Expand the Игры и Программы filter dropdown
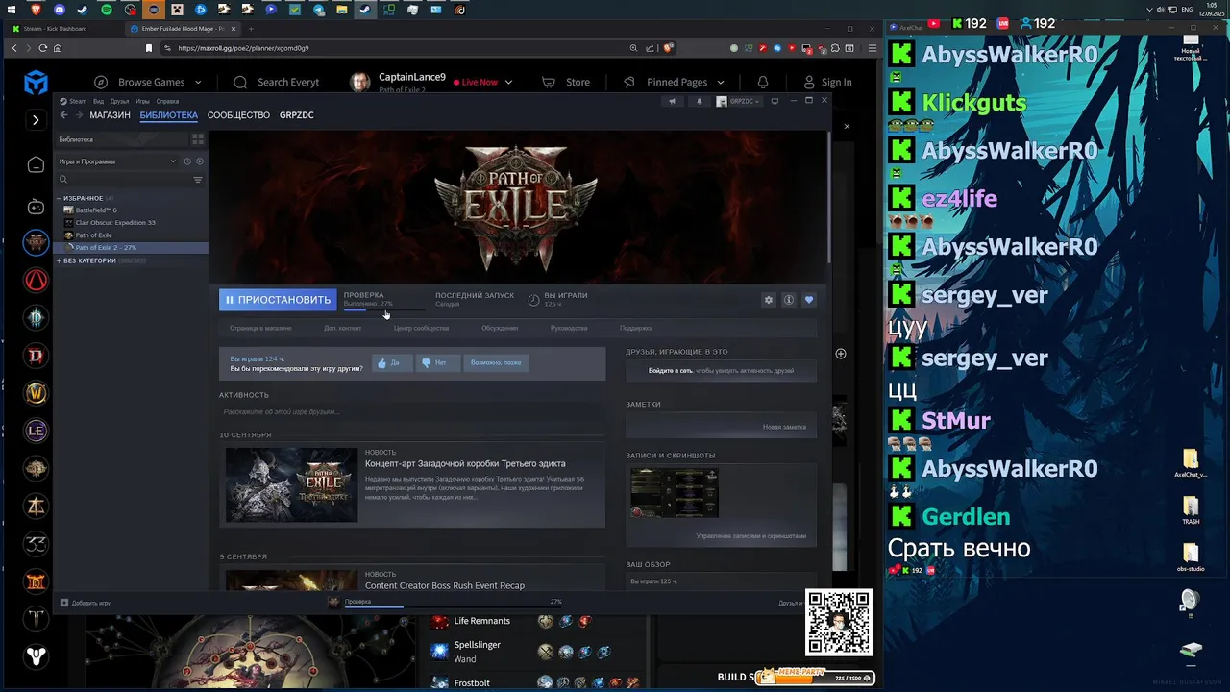Viewport: 1230px width, 692px height. coord(117,161)
